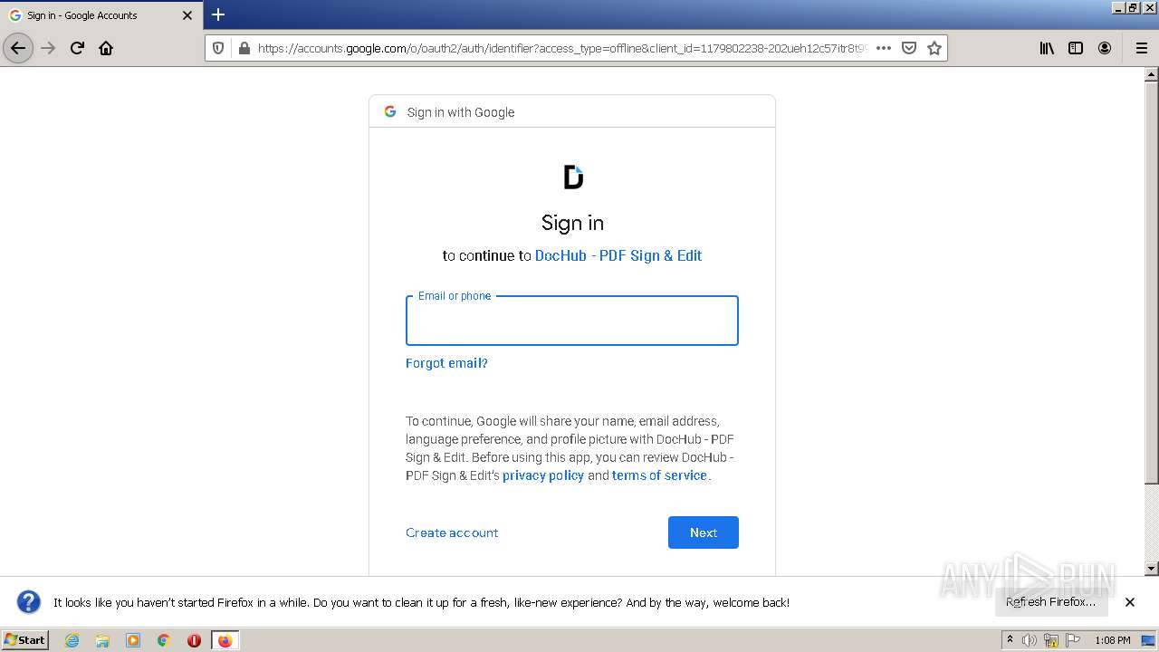Select Firefox taskbar button
This screenshot has height=652, width=1159.
(225, 640)
